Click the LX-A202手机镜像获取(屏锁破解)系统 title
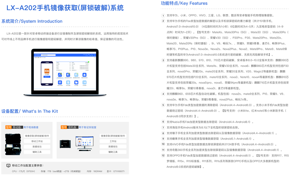The width and height of the screenshot is (293, 175). (x=65, y=8)
